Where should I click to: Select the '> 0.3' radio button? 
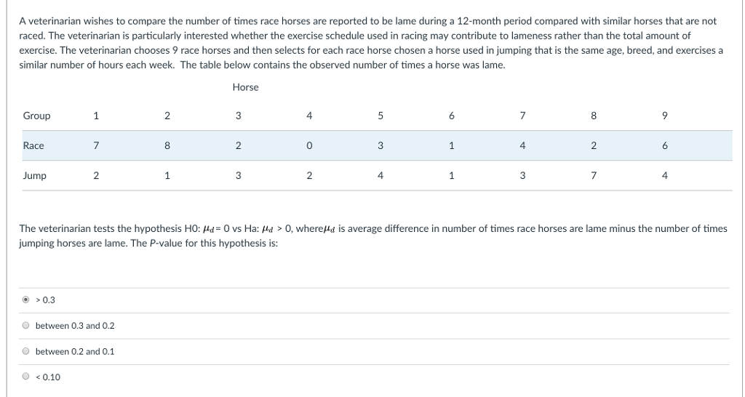click(26, 300)
